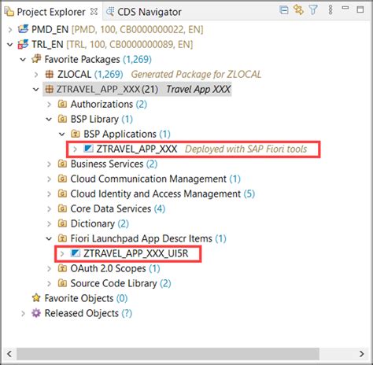Select Released Objects label
Screen dimensions: 373x365
pyautogui.click(x=82, y=313)
